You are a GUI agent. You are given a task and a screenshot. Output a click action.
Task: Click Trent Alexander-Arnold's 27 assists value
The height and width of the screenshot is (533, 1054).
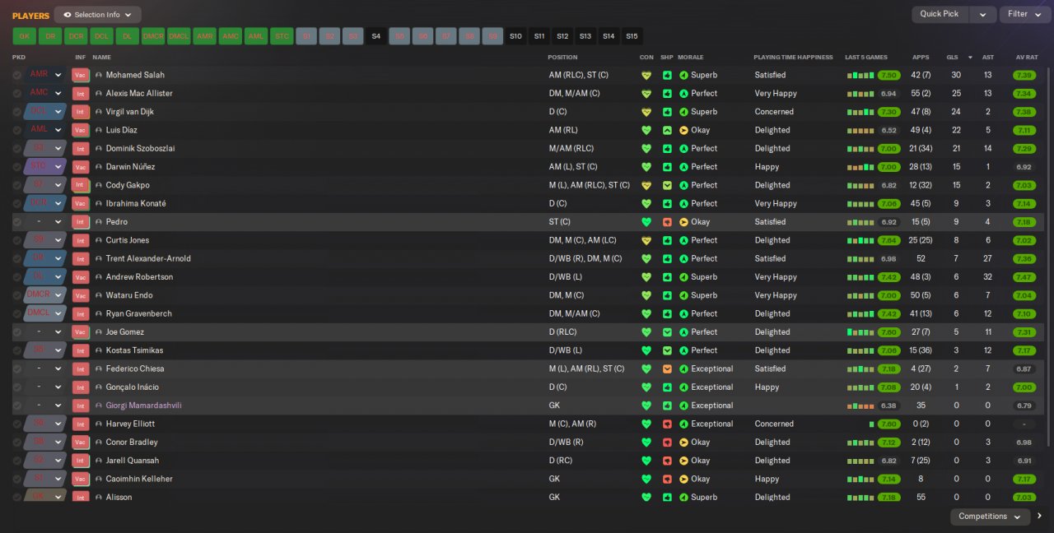987,259
